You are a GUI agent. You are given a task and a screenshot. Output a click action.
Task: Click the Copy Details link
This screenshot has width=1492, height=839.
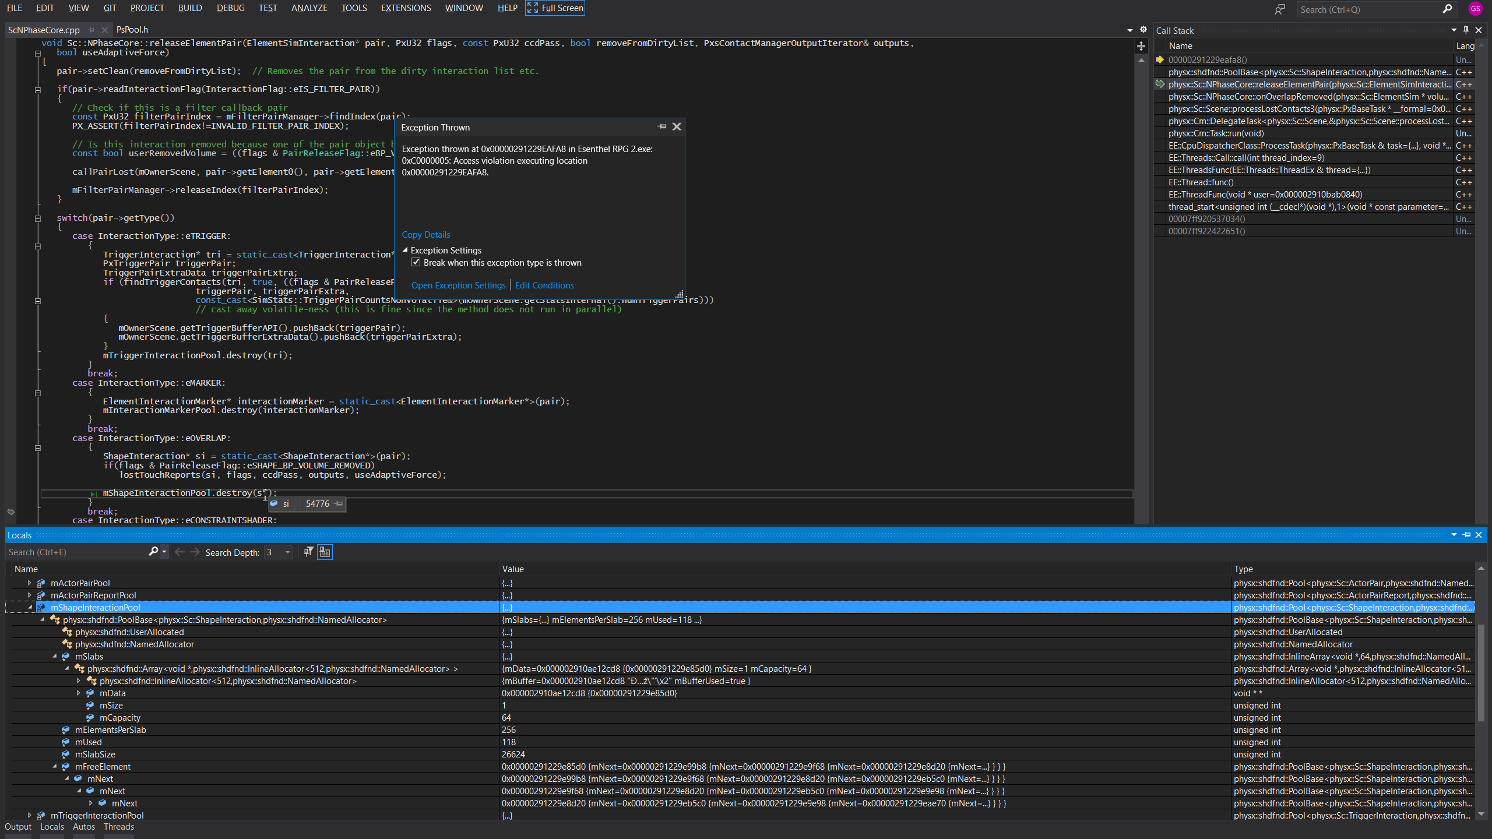point(425,235)
